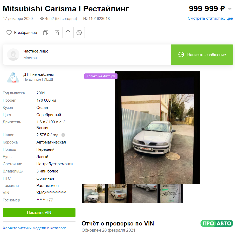Click the ПРО АВТО badge
The height and width of the screenshot is (234, 235).
coord(217,223)
